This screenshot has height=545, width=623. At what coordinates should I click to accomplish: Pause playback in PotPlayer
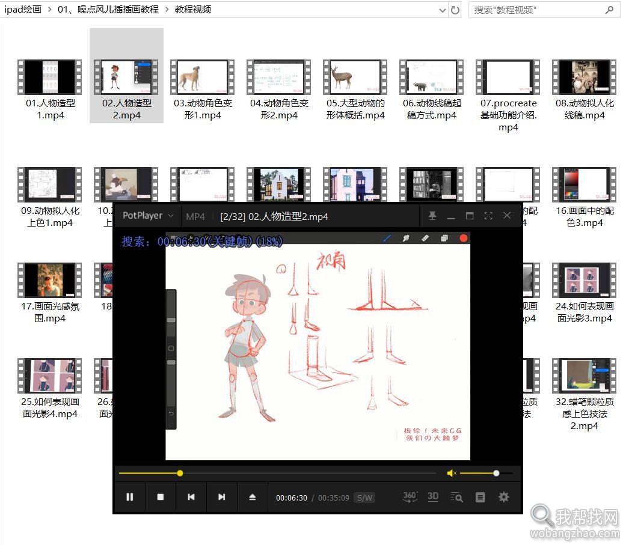click(129, 497)
